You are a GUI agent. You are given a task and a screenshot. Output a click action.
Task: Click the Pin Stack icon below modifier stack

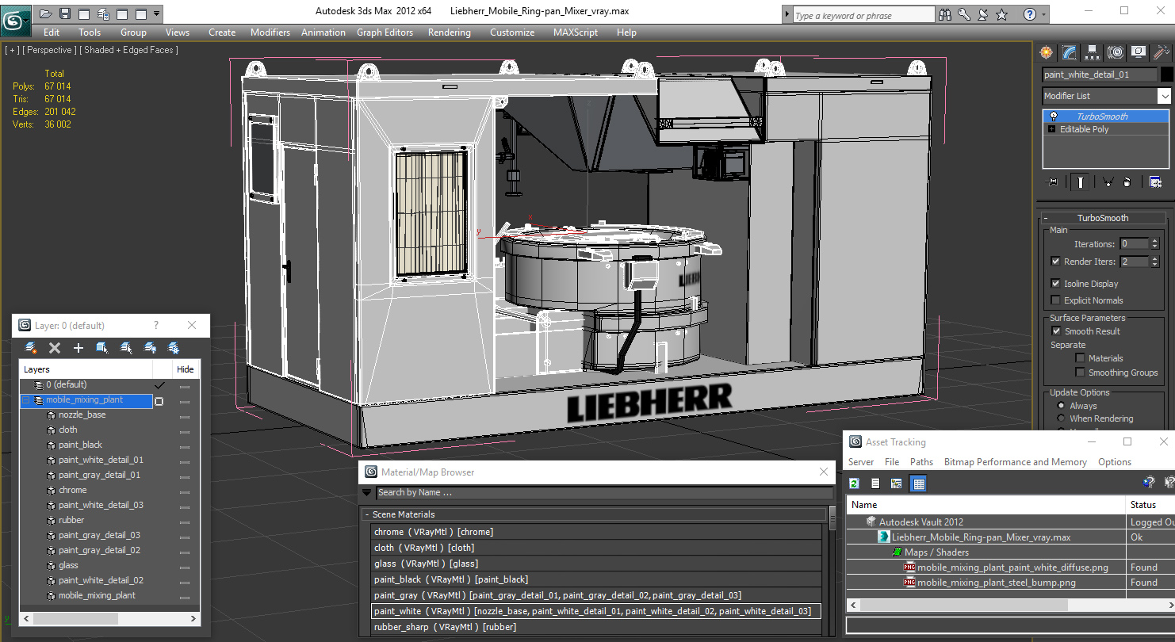tap(1053, 182)
